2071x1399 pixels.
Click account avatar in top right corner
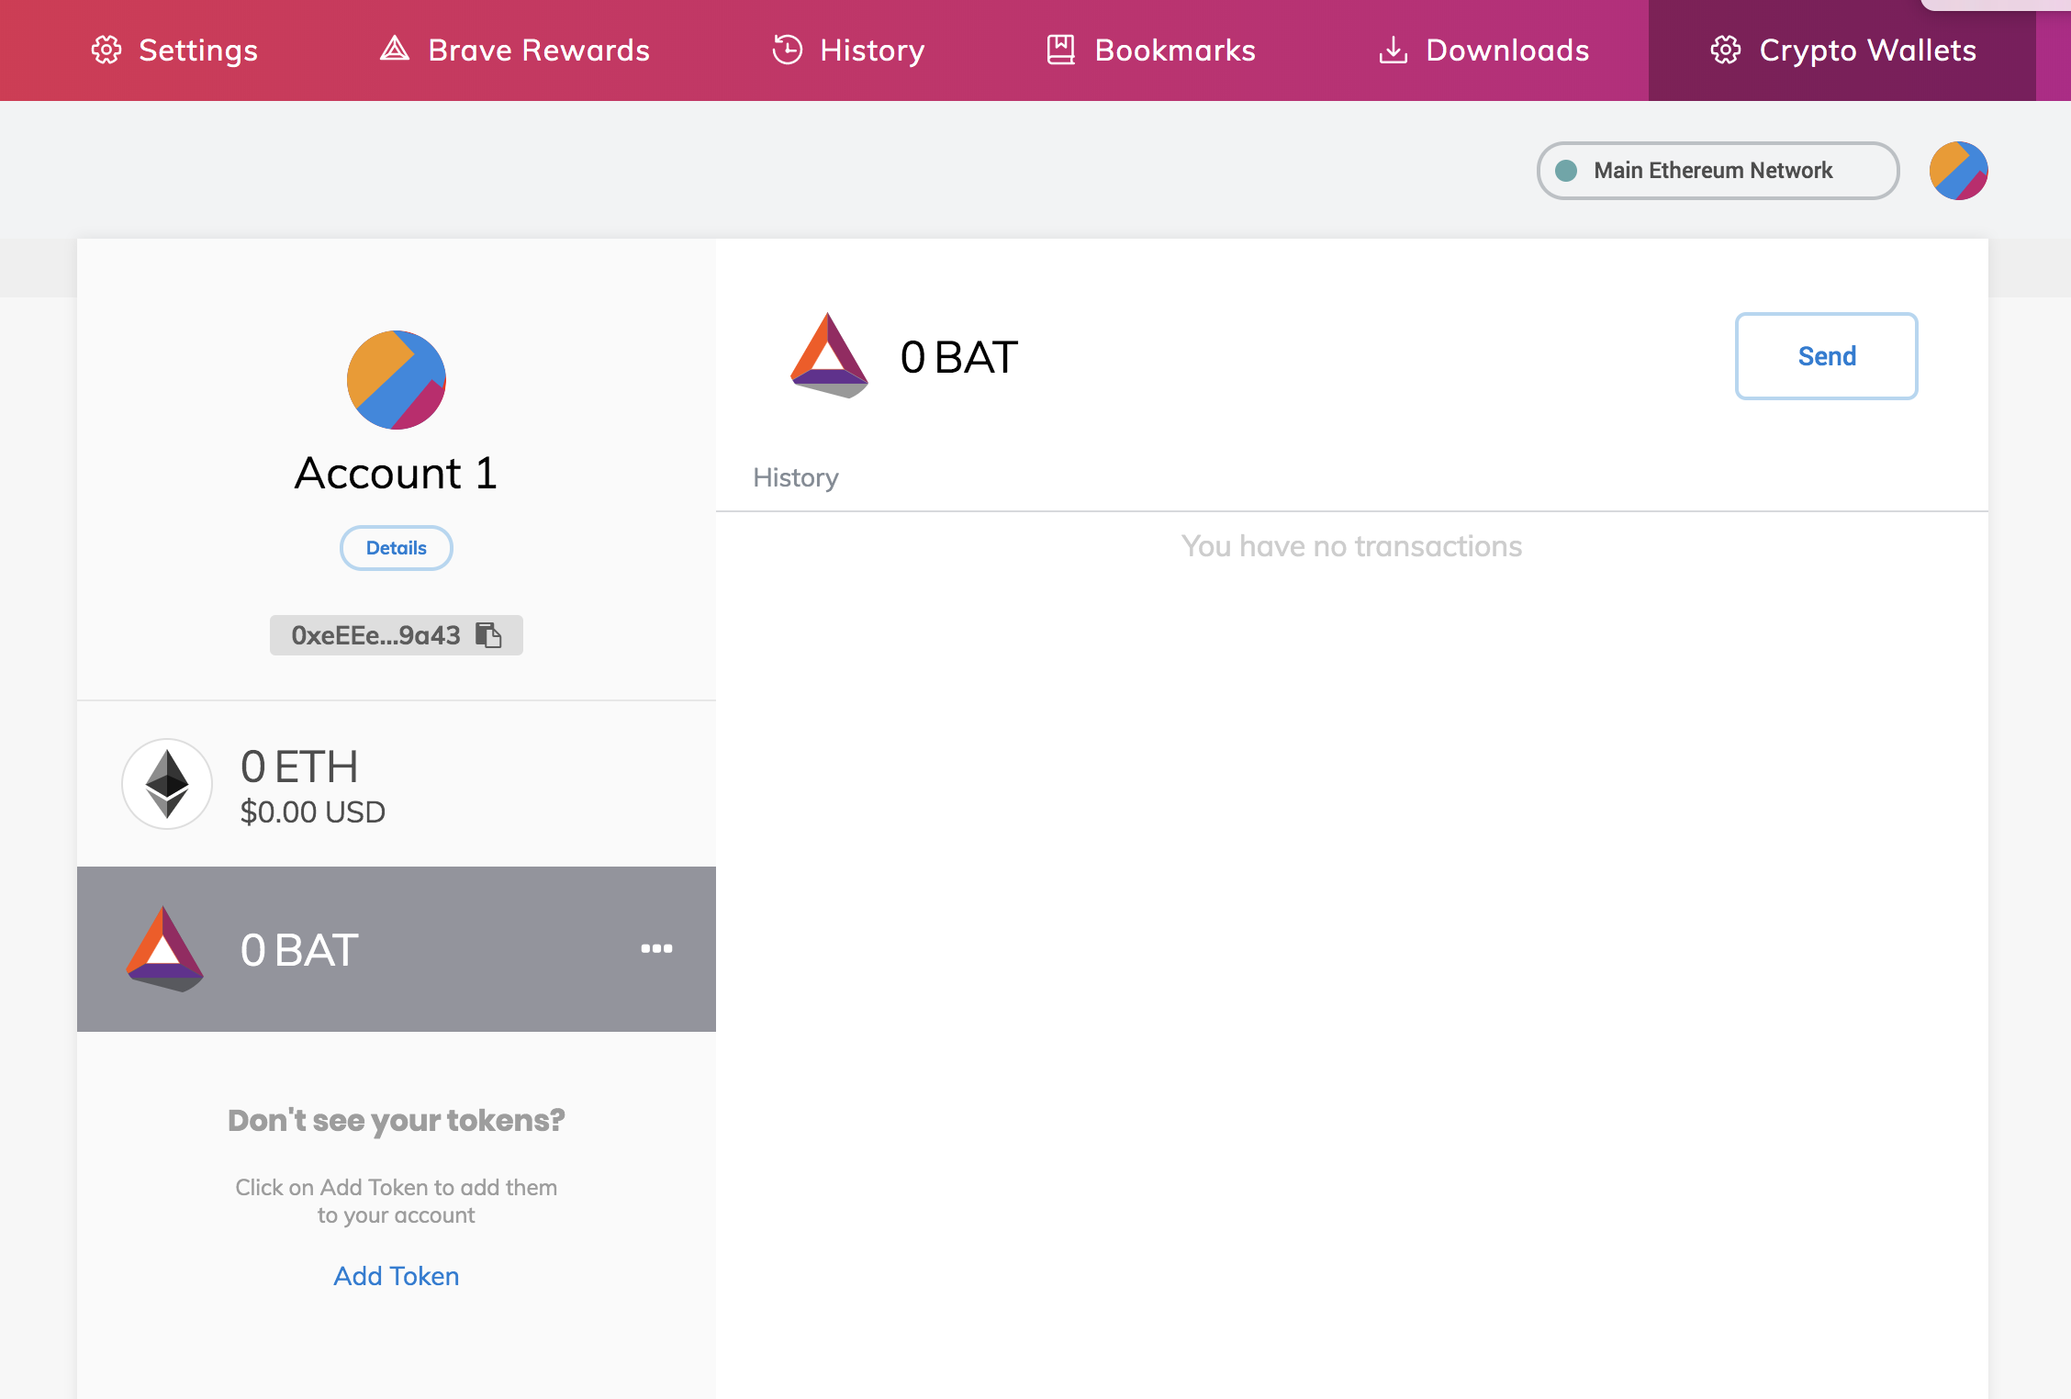[1958, 171]
